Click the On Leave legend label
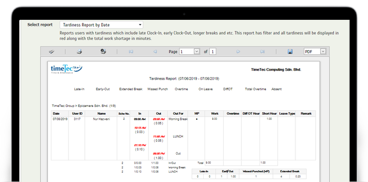Viewport: 368px width, 182px height. tap(205, 89)
